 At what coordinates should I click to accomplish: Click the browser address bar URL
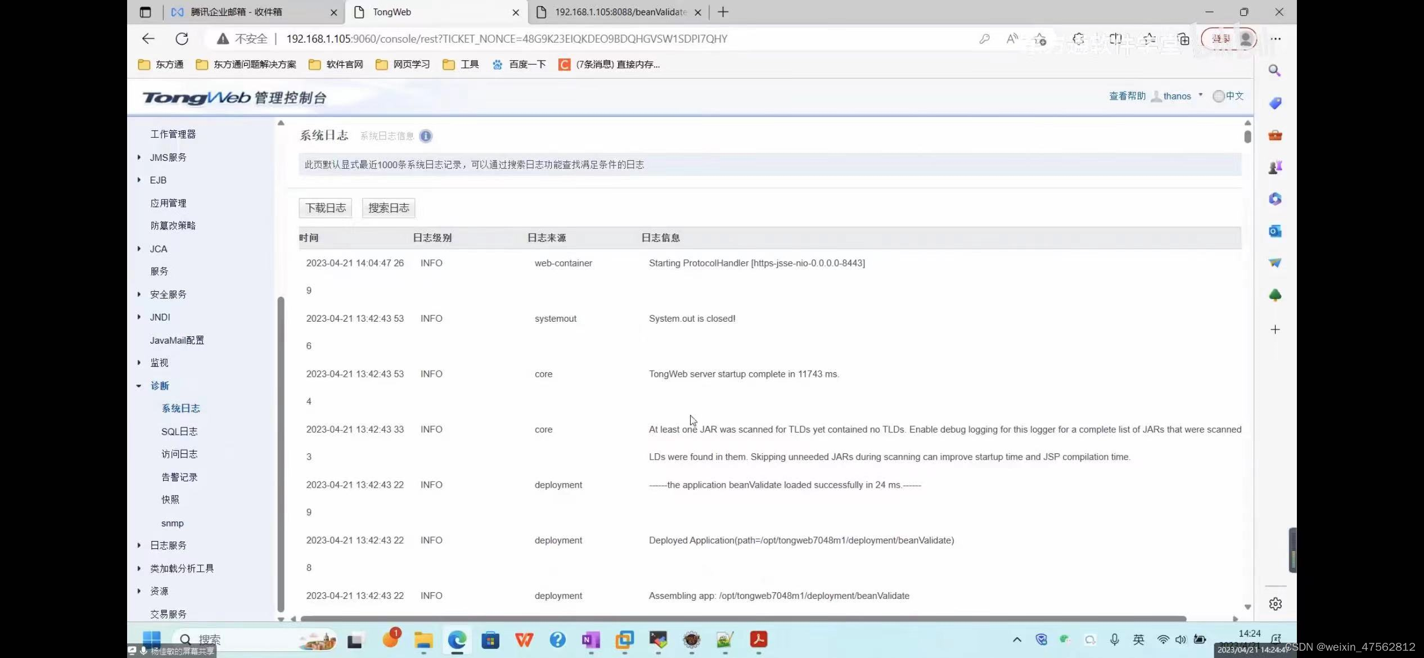pyautogui.click(x=506, y=39)
